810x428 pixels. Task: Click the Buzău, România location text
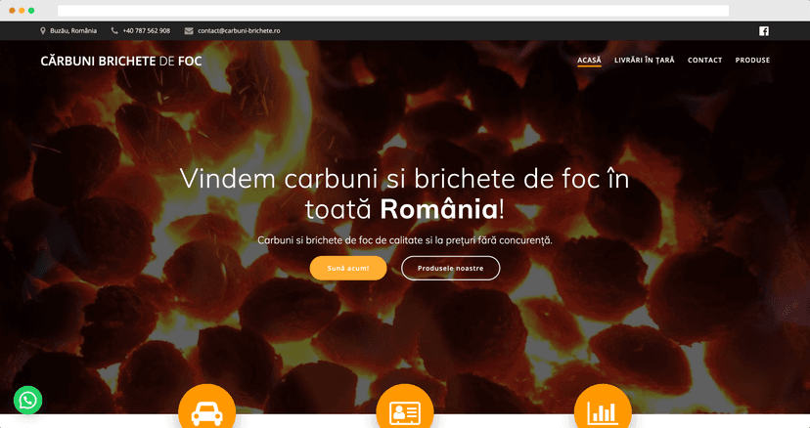click(x=73, y=31)
